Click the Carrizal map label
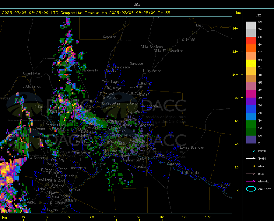This screenshot has height=221, width=274. pyautogui.click(x=99, y=164)
